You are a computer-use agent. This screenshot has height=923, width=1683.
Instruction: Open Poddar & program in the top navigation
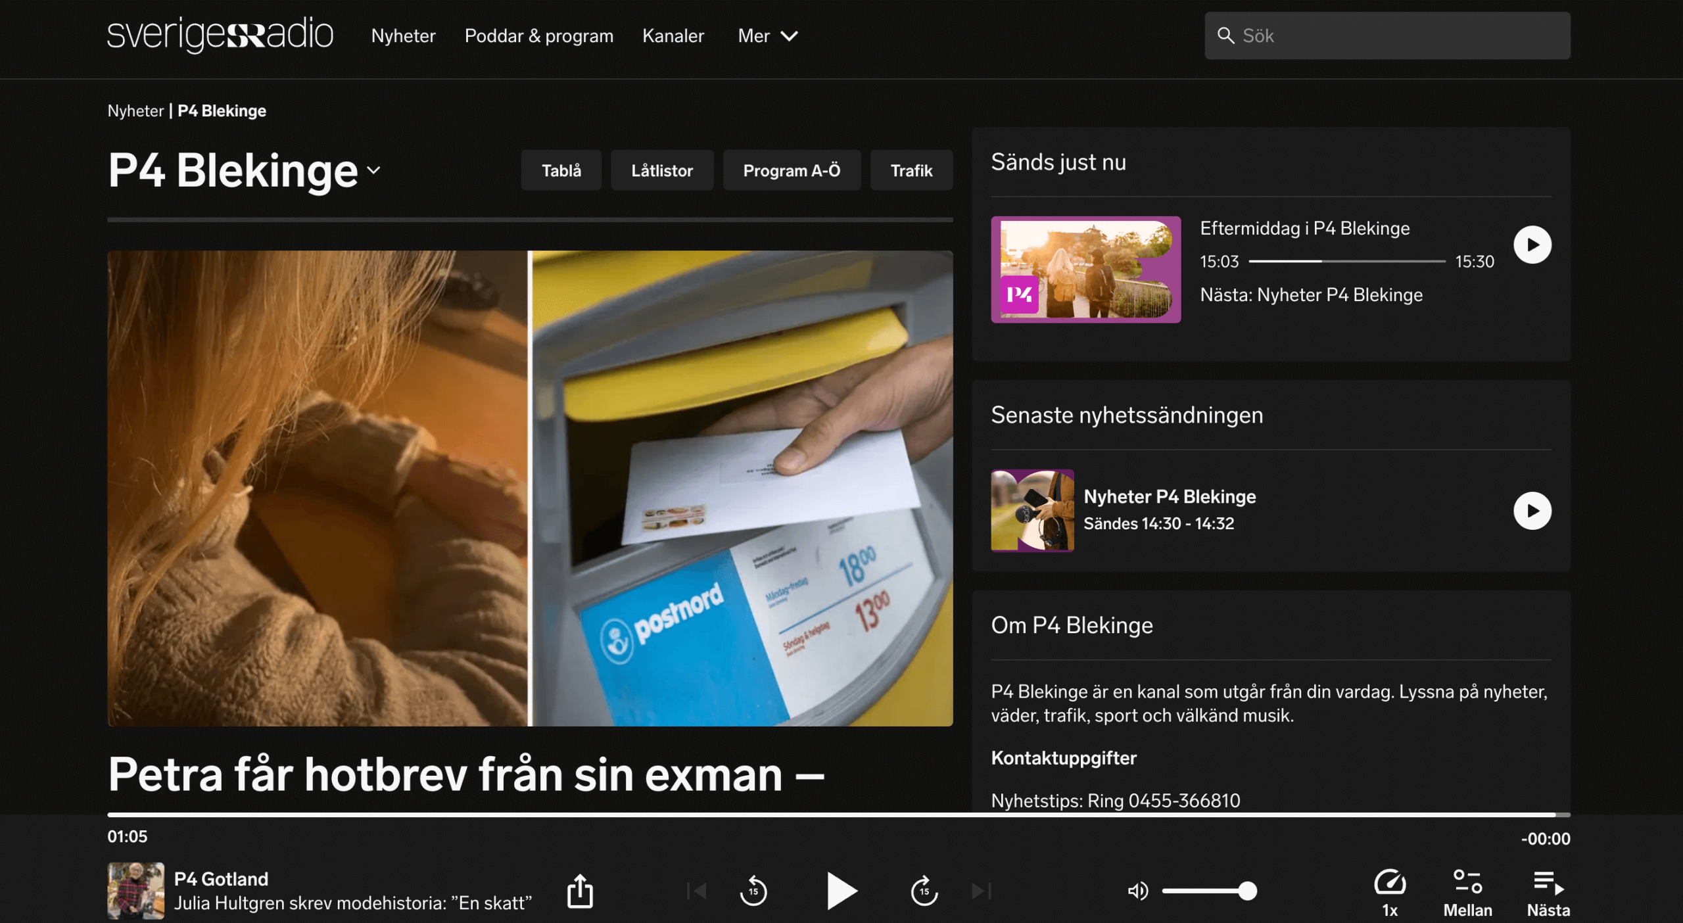pyautogui.click(x=538, y=35)
